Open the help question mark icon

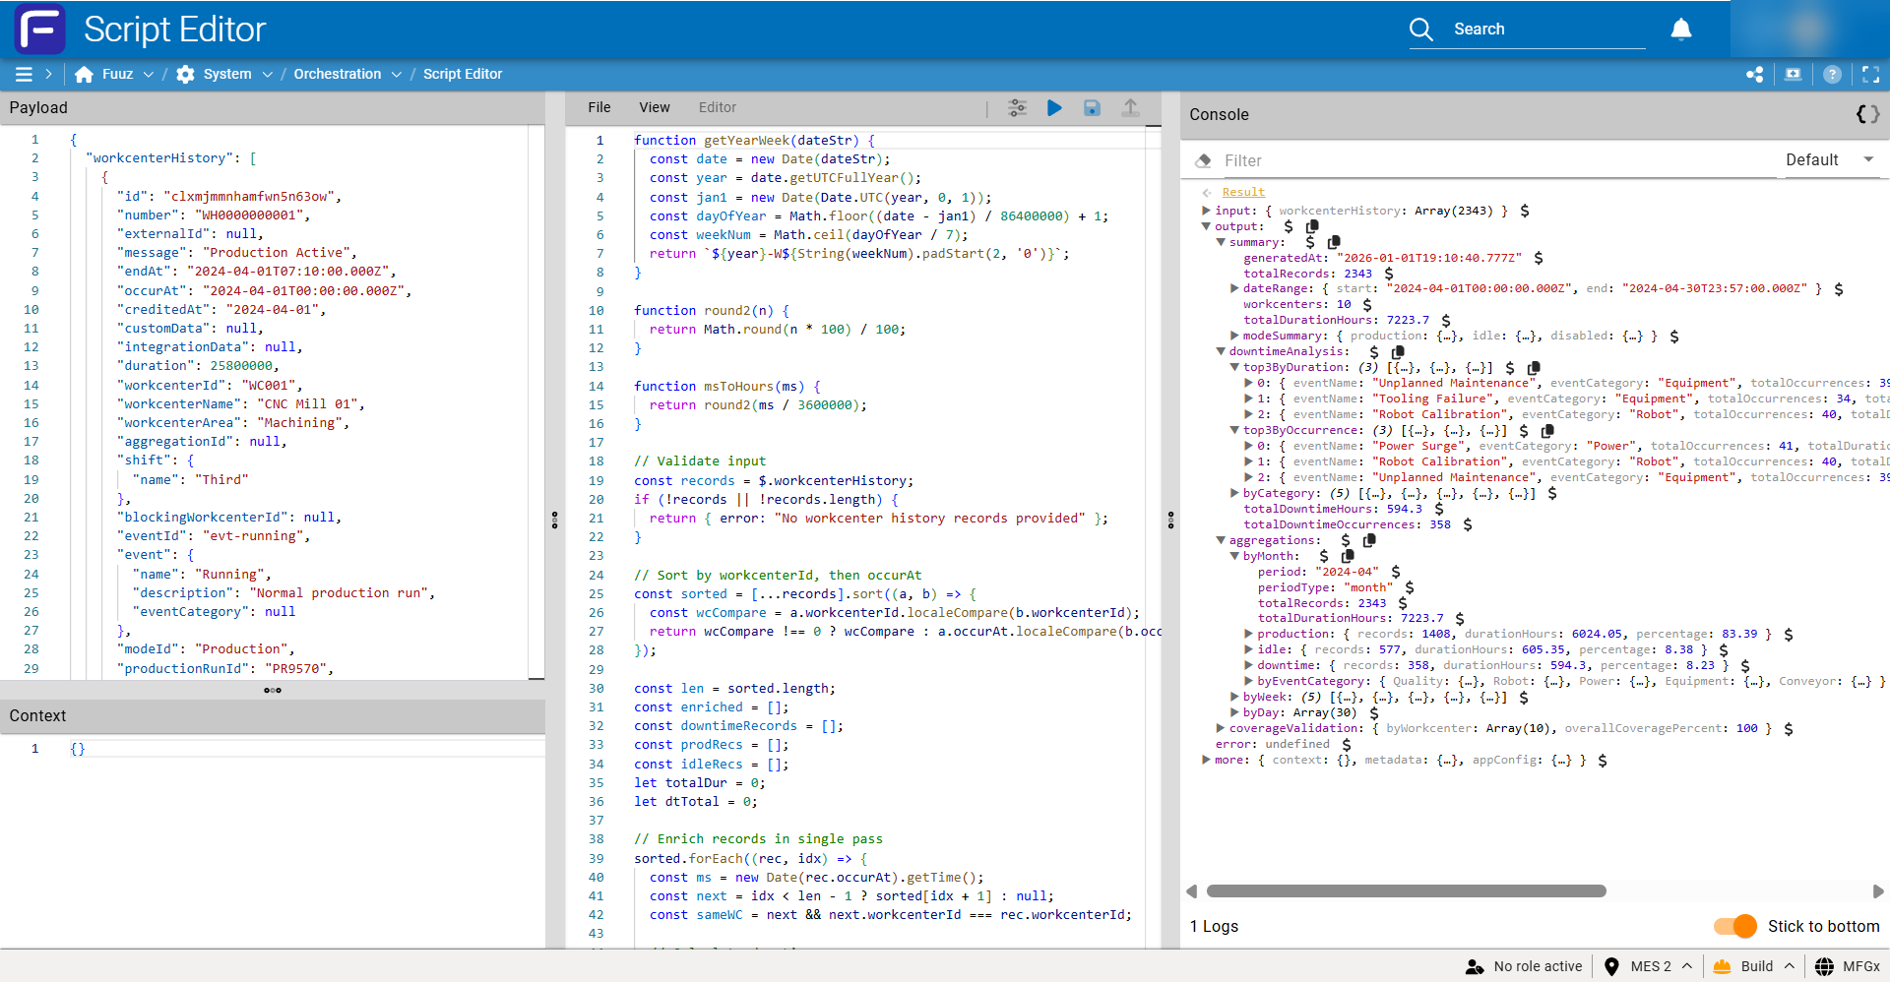tap(1832, 74)
